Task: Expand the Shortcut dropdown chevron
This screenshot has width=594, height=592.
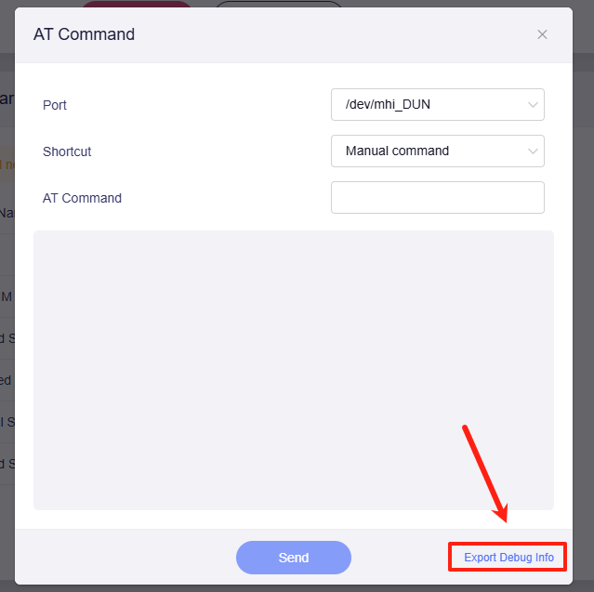Action: click(533, 151)
